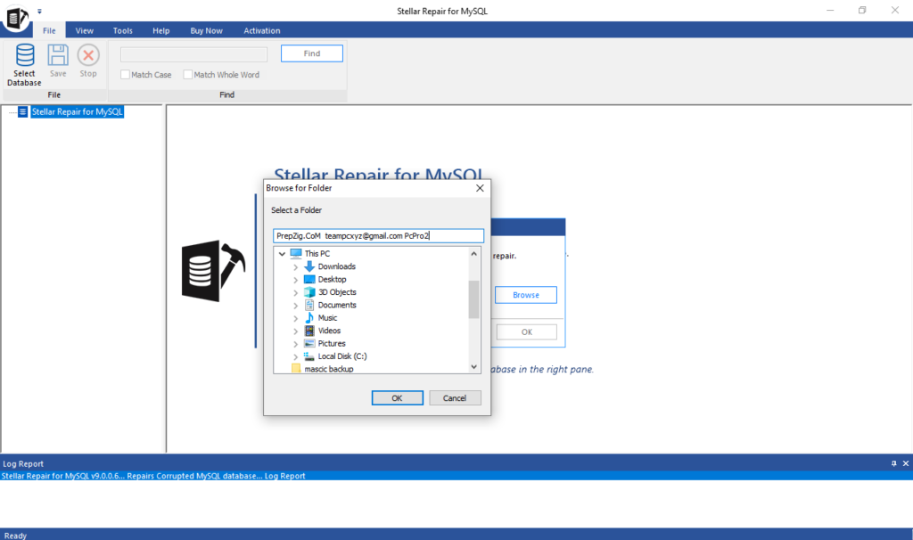Click OK in Browse for Folder dialog

click(x=397, y=398)
